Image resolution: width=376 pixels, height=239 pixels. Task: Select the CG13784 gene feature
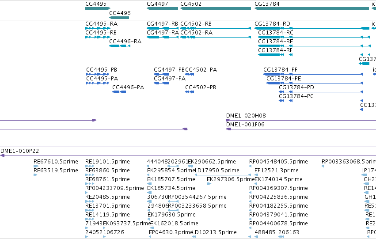click(312, 8)
